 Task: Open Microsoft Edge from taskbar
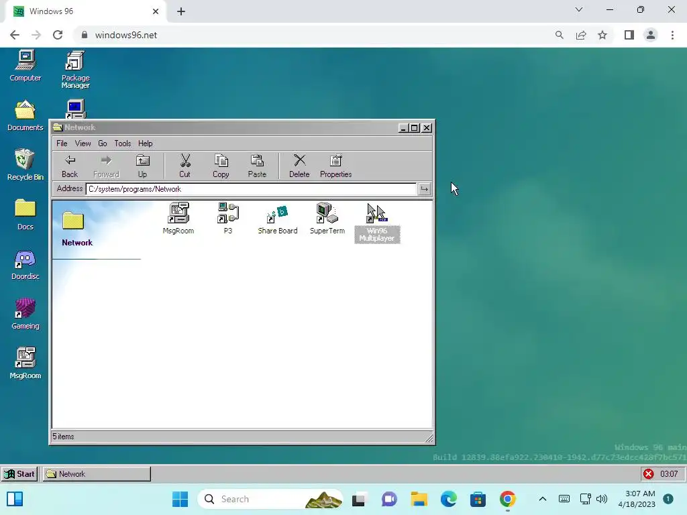click(x=449, y=499)
